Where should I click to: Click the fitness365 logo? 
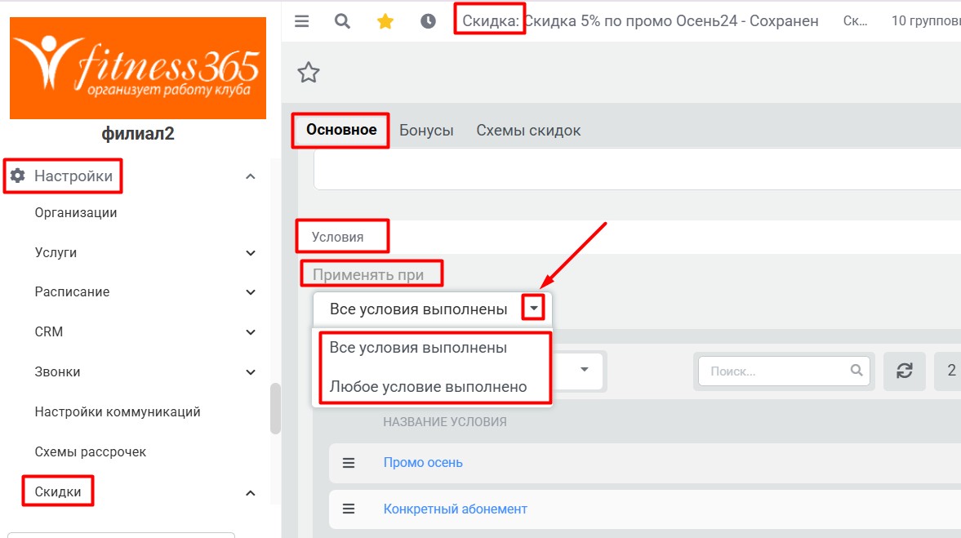point(138,68)
